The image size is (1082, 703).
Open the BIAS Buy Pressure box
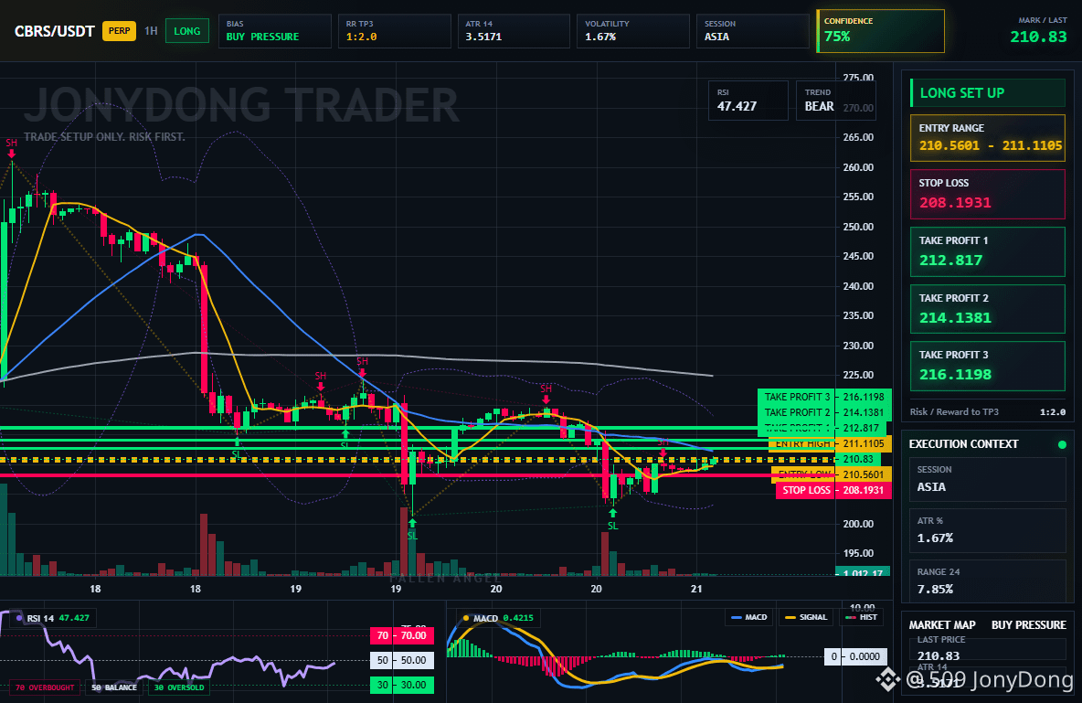click(x=275, y=31)
